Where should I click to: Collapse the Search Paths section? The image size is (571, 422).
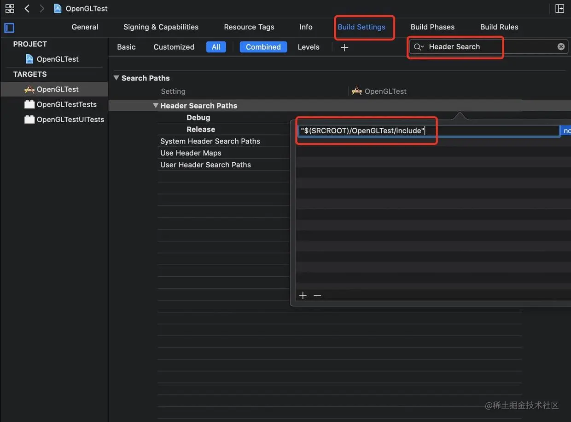[116, 78]
